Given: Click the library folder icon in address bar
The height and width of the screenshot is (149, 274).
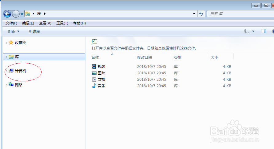Looking at the screenshot, I should coord(28,13).
